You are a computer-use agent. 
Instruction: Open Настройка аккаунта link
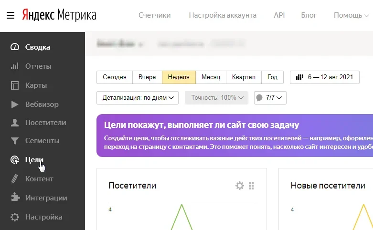(223, 15)
